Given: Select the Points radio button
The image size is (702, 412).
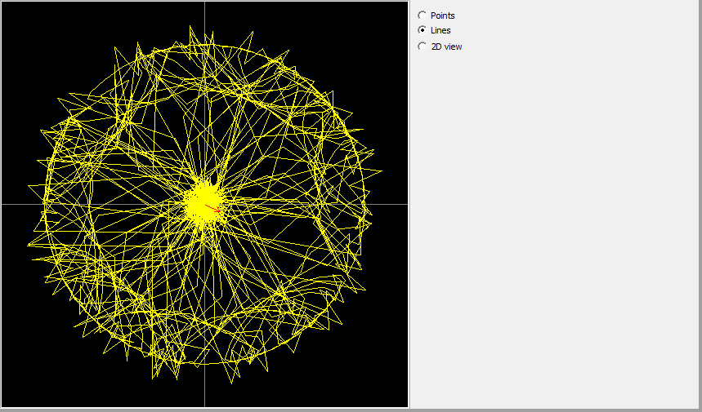Looking at the screenshot, I should (x=422, y=16).
